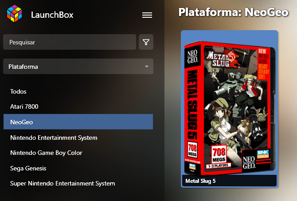Choose Nintendo Game Boy Color platform
Image resolution: width=297 pixels, height=201 pixels.
tap(46, 153)
